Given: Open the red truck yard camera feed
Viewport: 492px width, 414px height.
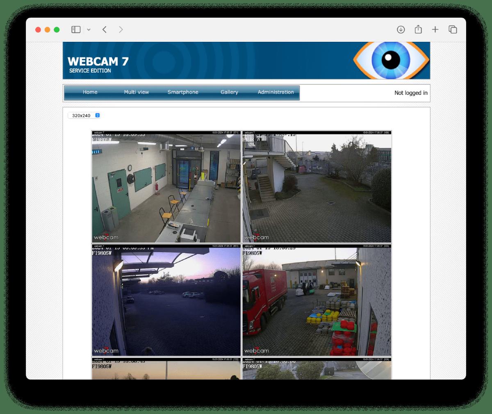Looking at the screenshot, I should [317, 300].
